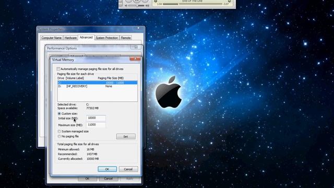Click the high-volume speaker icon in the media player

tap(147, 6)
